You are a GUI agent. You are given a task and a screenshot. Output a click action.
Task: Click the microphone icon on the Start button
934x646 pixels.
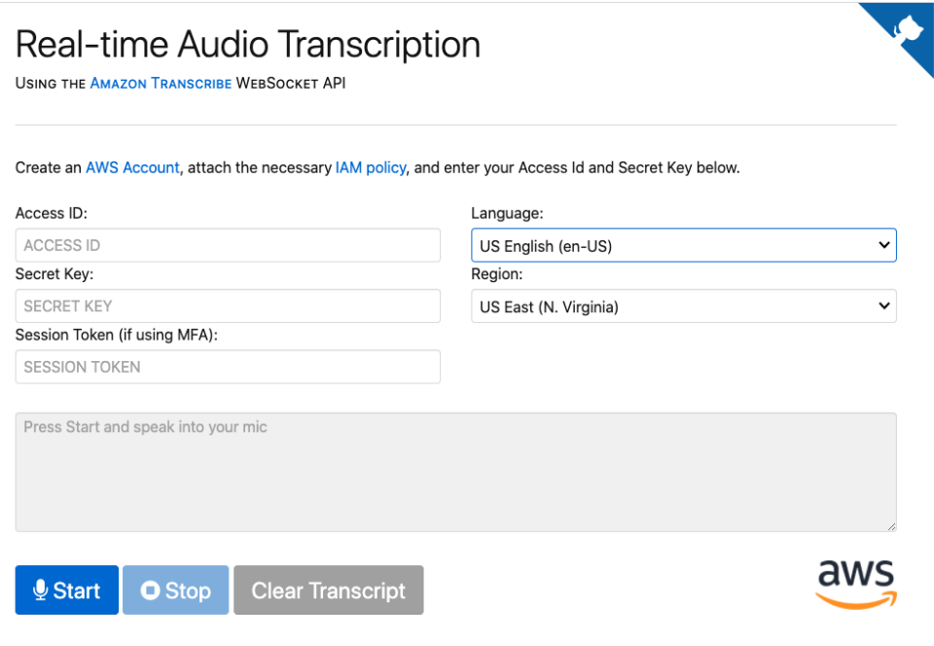(x=40, y=590)
